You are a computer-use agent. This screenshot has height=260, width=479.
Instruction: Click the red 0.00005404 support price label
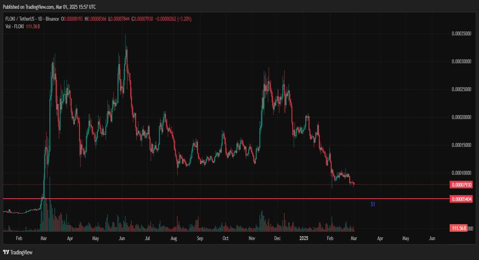[x=461, y=199]
